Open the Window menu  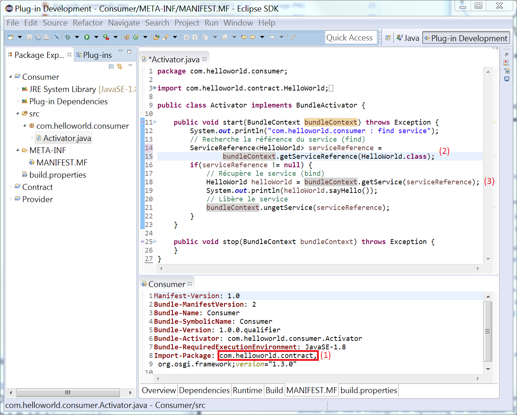click(x=238, y=23)
